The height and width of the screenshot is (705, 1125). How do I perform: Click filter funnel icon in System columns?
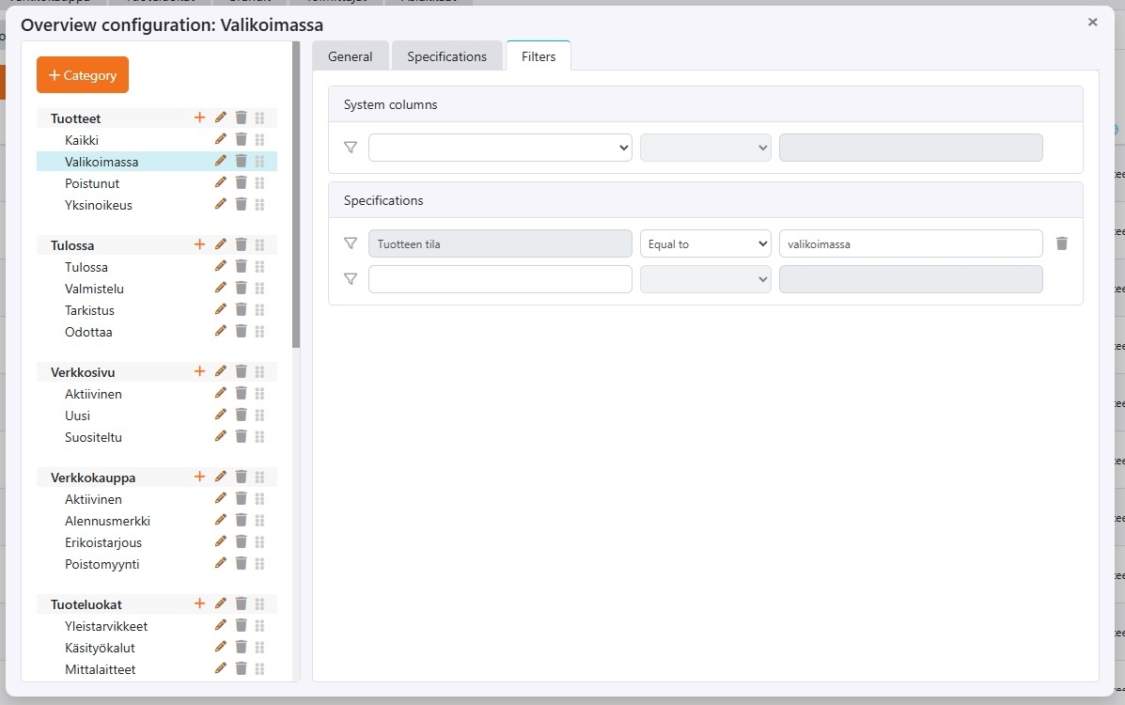[x=351, y=148]
